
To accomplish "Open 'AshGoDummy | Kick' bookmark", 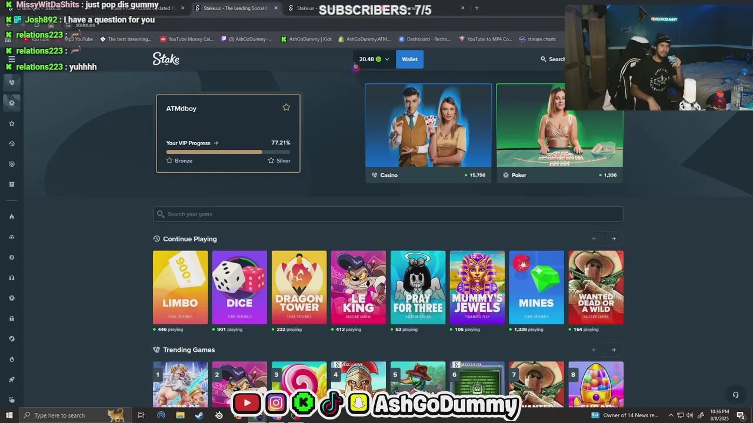I will (306, 39).
